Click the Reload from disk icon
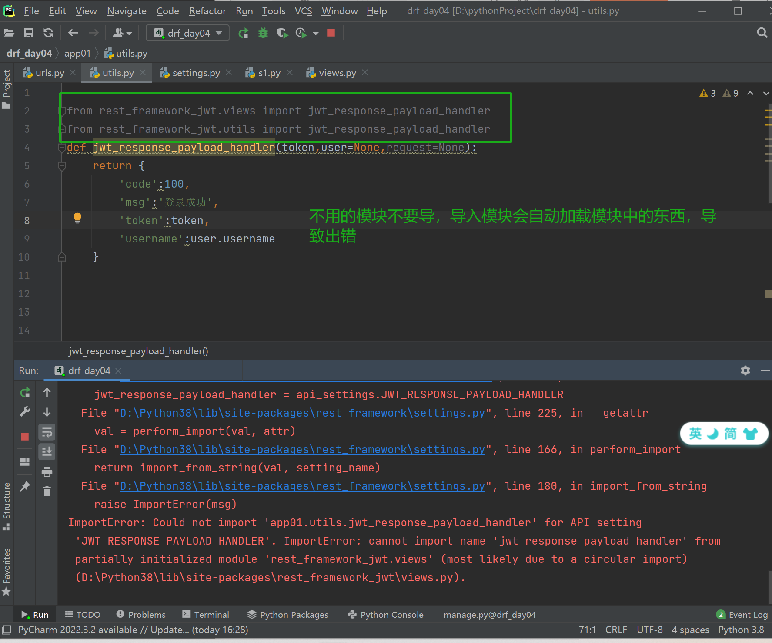 48,33
